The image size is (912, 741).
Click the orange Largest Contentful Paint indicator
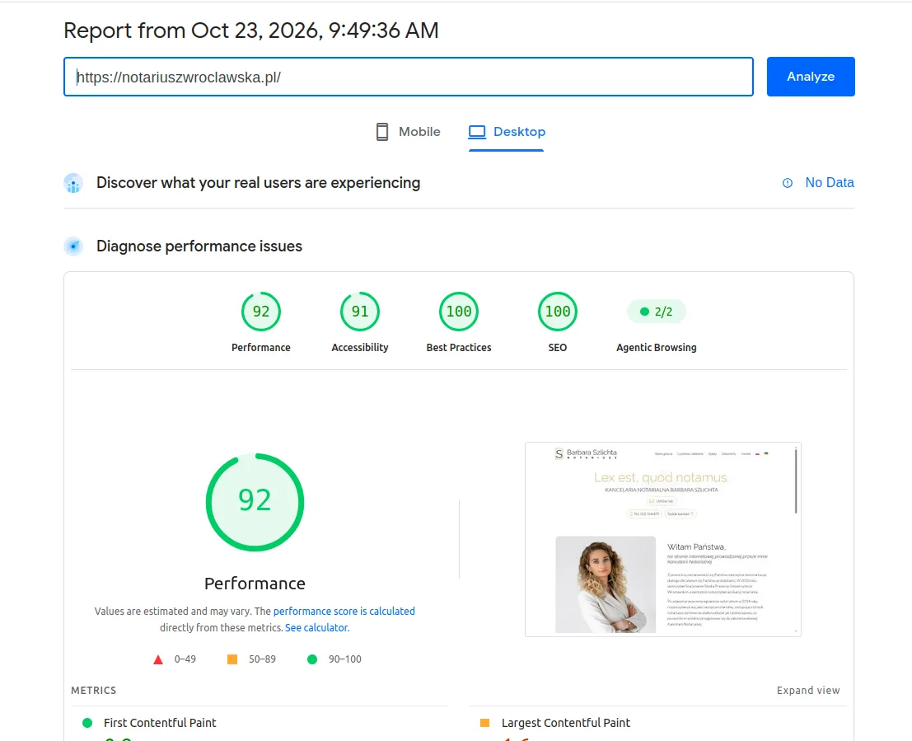pyautogui.click(x=484, y=723)
